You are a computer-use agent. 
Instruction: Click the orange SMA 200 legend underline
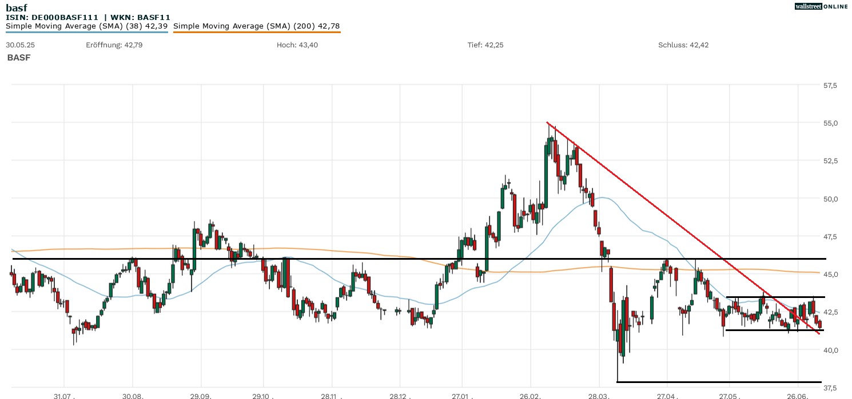tap(256, 32)
